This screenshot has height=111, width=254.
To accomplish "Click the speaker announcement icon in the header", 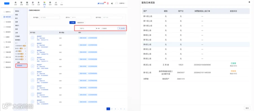I will pyautogui.click(x=112, y=3).
